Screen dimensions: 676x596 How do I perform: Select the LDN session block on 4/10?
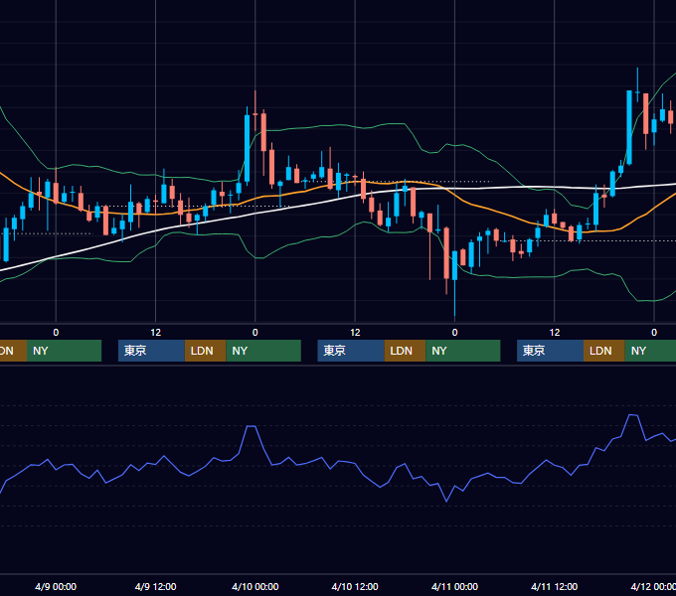pyautogui.click(x=405, y=351)
